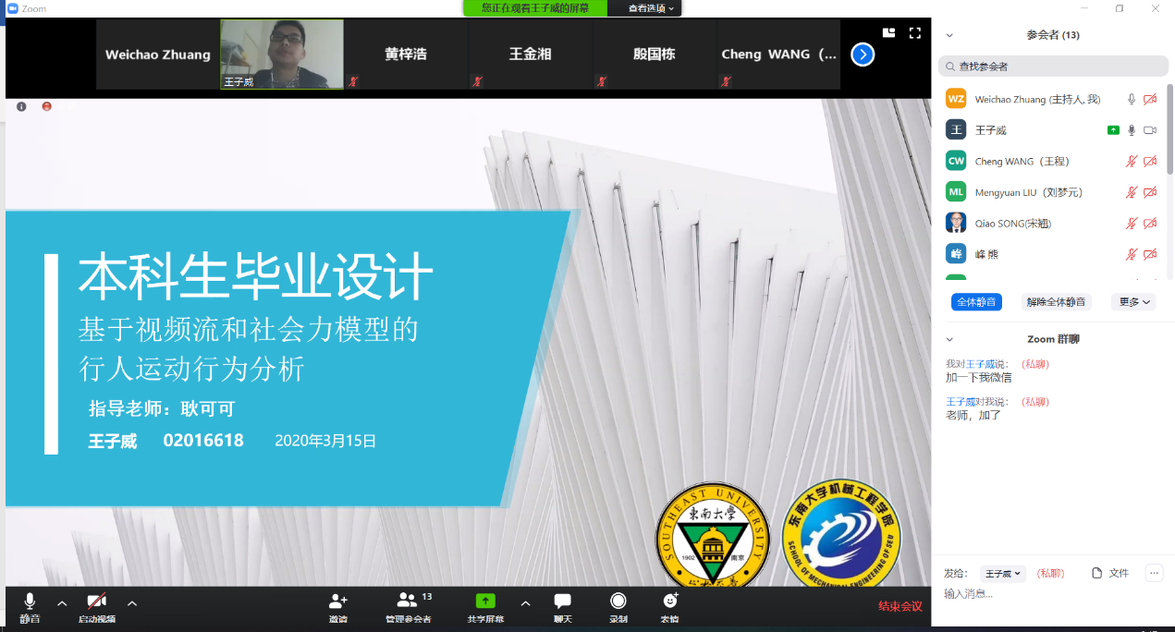Click 结束会议 to end the meeting
1175x632 pixels.
900,606
